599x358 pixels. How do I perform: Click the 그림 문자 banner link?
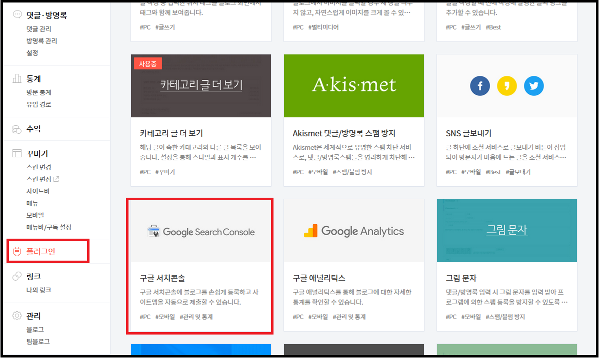(507, 230)
